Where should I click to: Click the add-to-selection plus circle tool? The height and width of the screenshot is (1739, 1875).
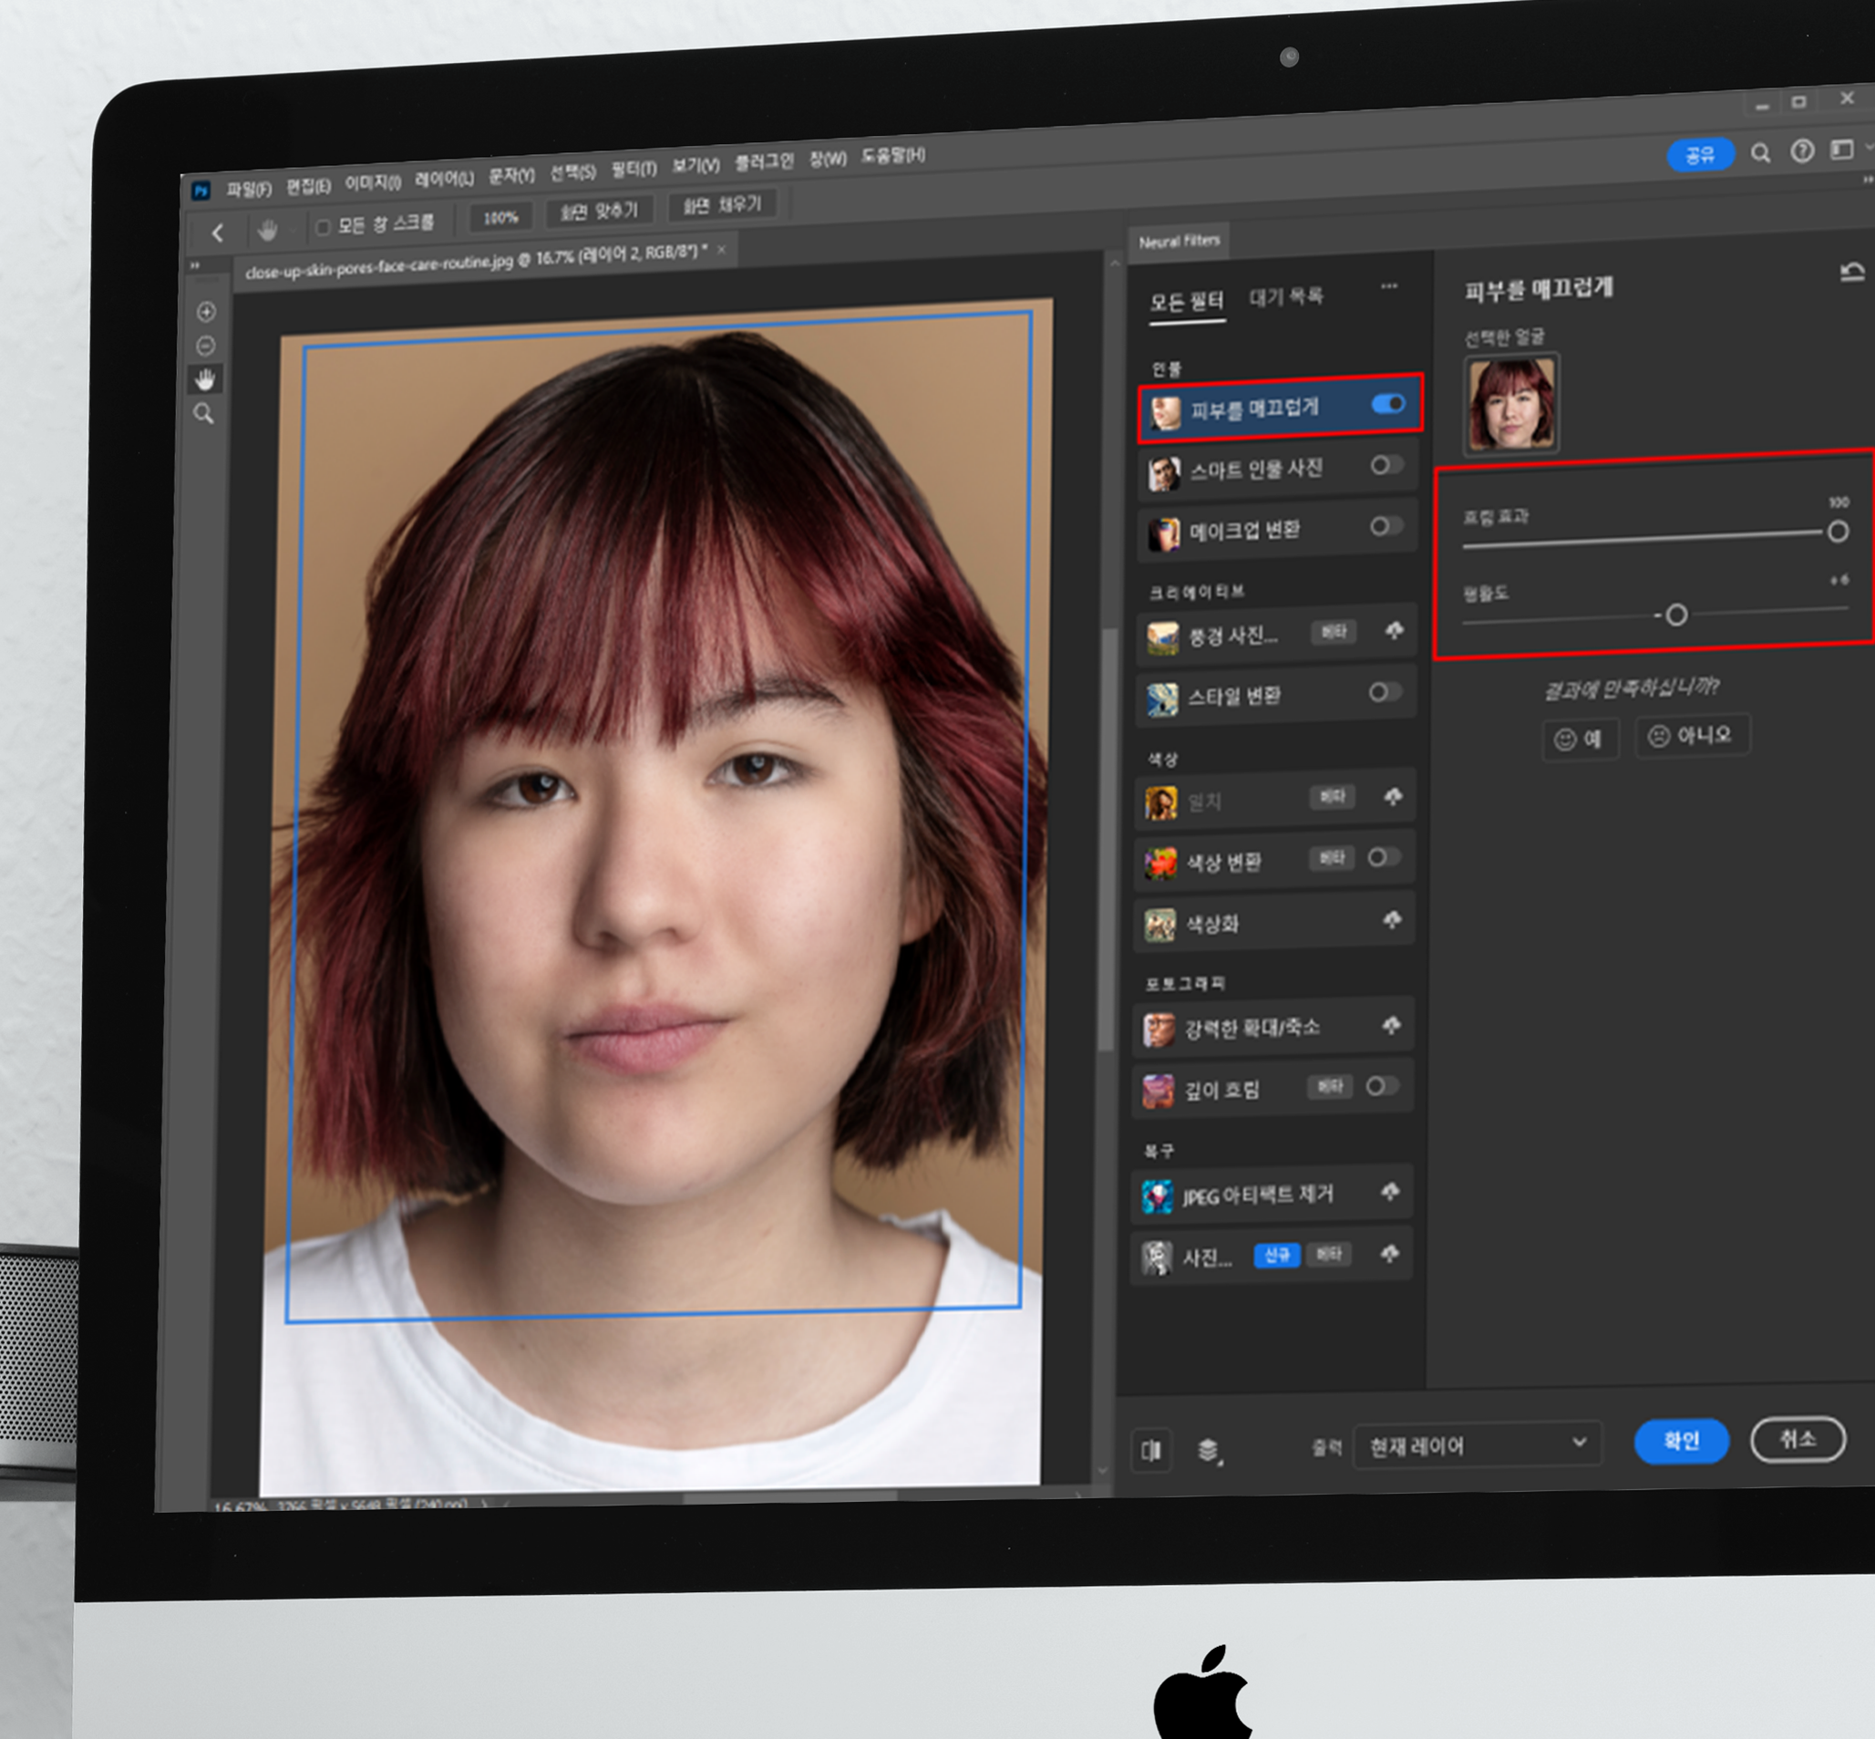(206, 312)
